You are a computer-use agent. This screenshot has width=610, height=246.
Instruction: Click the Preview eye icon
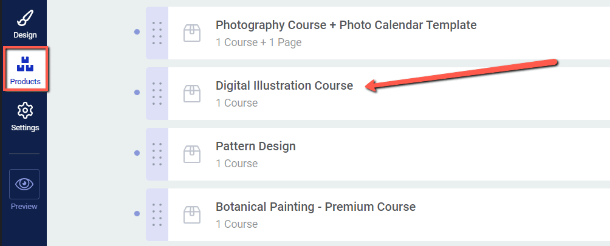[x=24, y=184]
